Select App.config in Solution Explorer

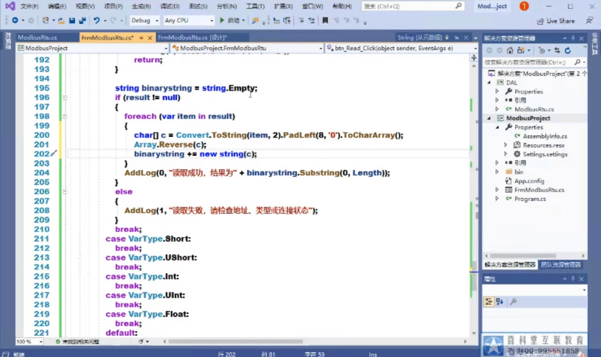point(529,181)
